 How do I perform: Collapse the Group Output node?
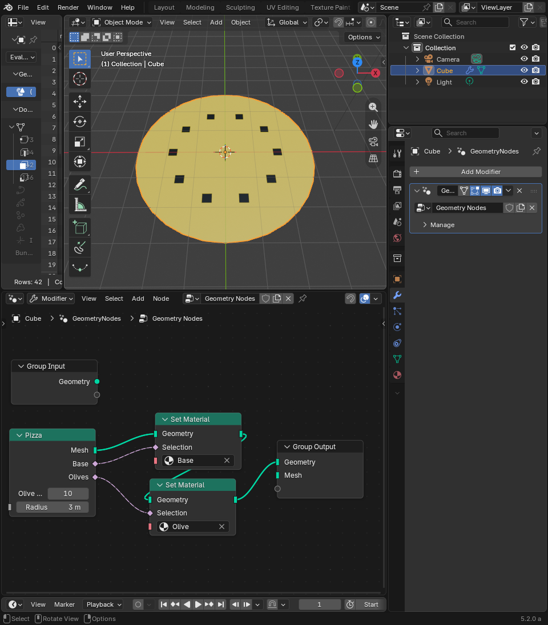pos(287,447)
